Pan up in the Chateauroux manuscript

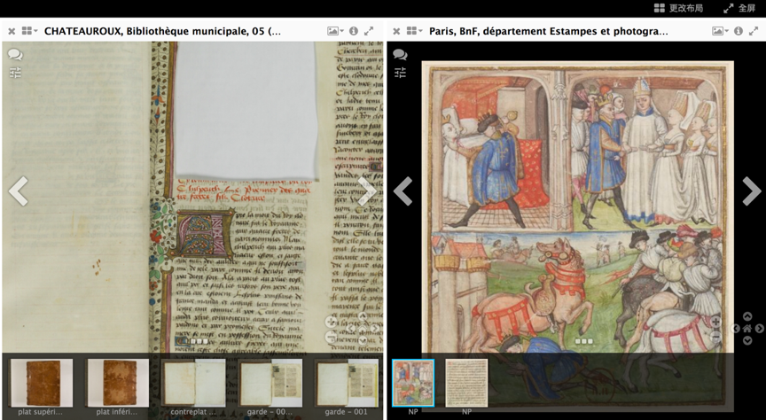point(363,316)
